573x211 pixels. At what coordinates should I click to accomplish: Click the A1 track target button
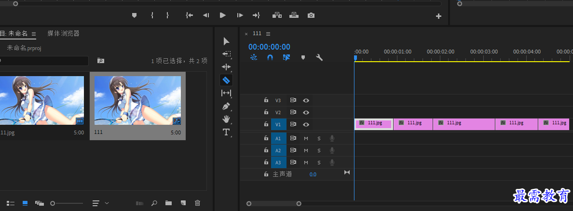coord(278,138)
